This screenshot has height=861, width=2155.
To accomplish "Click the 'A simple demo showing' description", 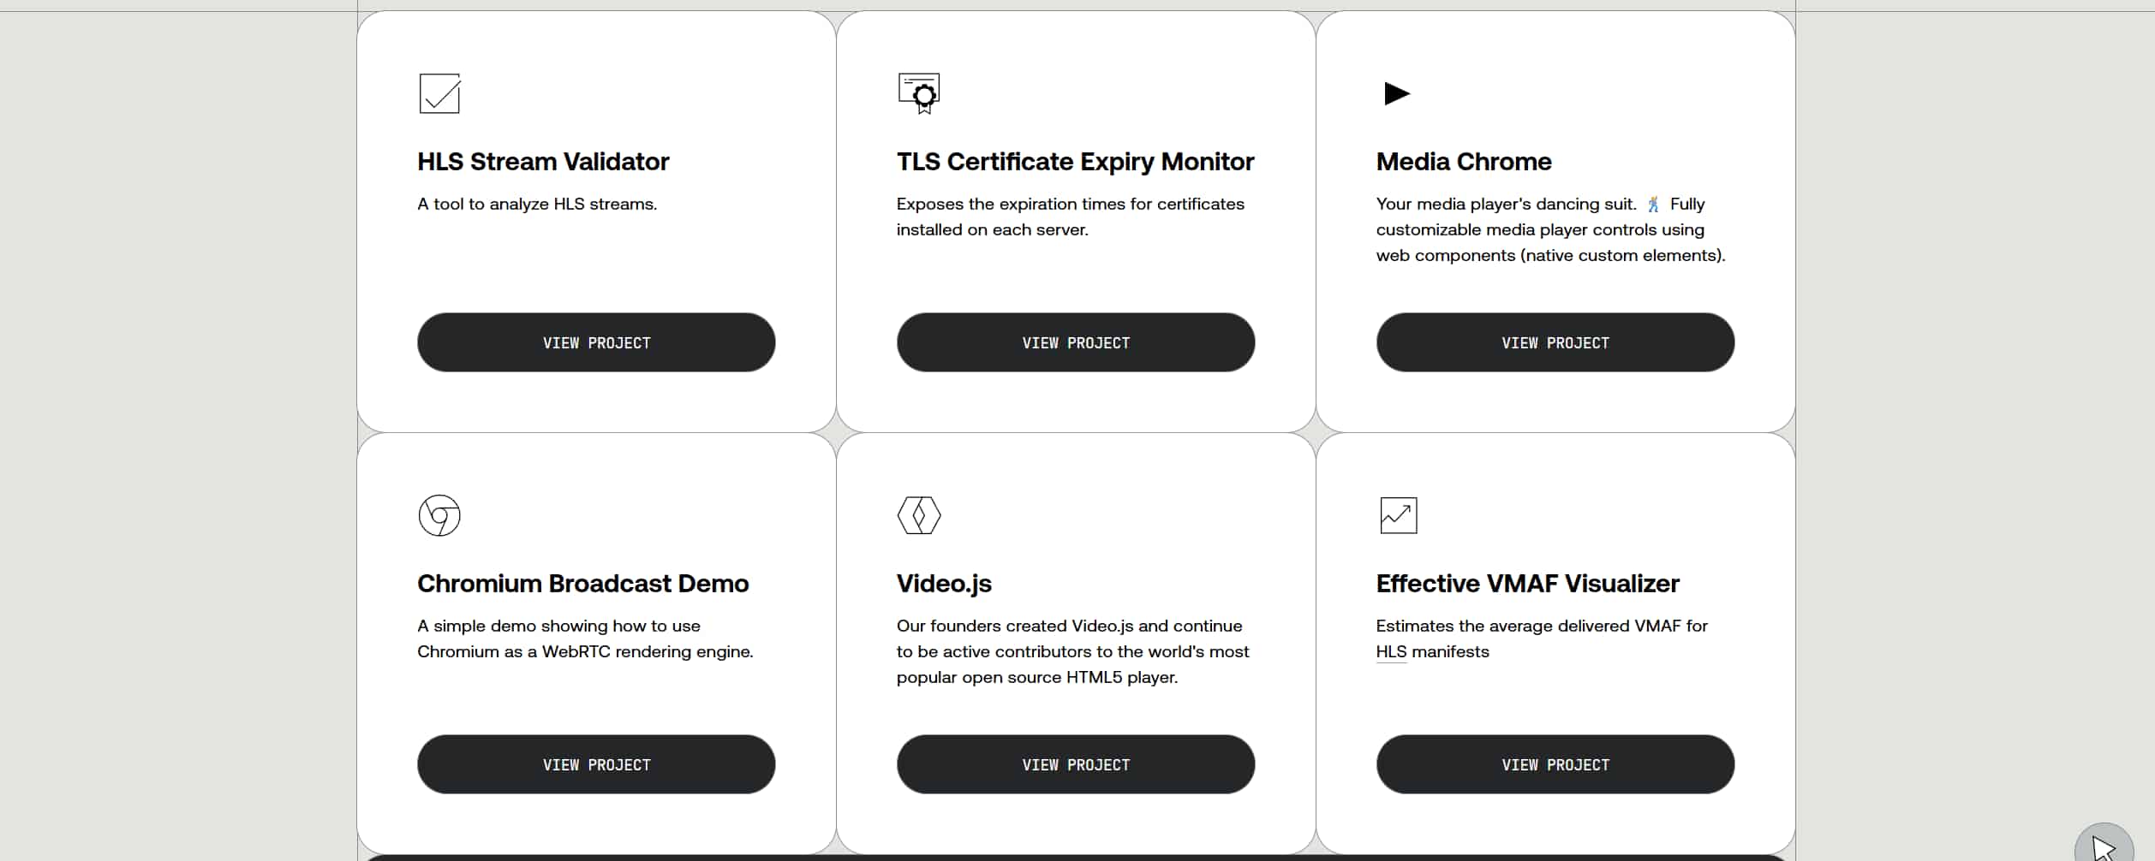I will coord(586,639).
